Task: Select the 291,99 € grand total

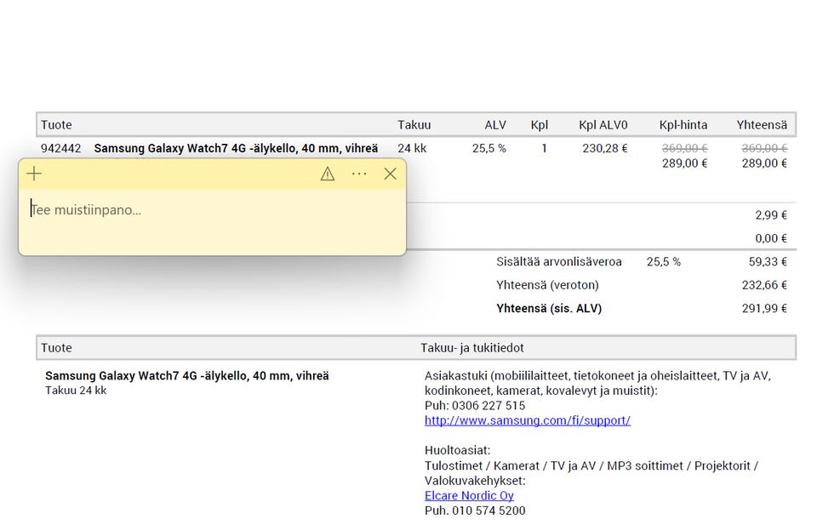Action: (764, 308)
